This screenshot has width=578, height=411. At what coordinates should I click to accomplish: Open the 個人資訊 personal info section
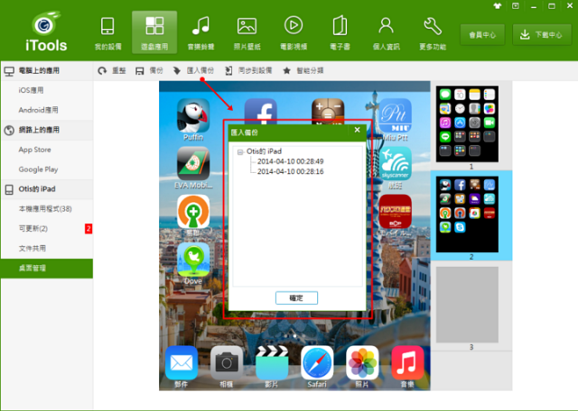(386, 32)
